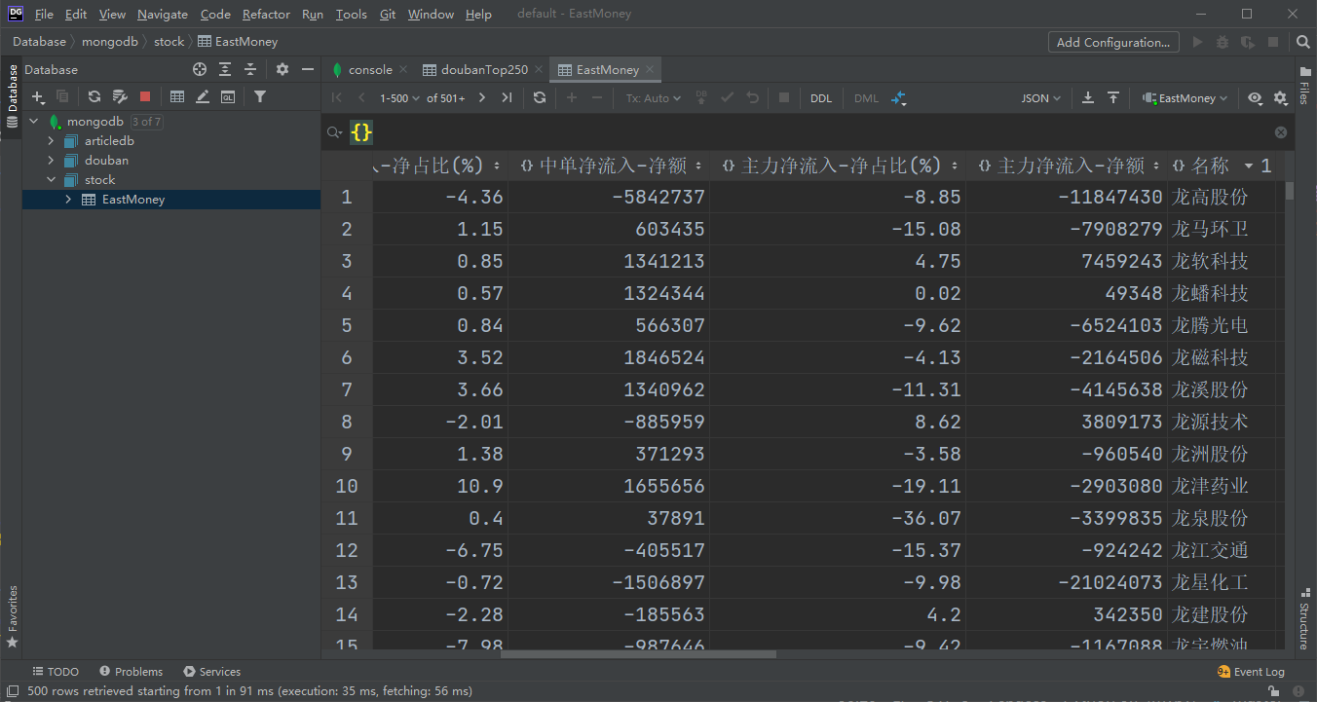Open the Event Log

click(1251, 672)
